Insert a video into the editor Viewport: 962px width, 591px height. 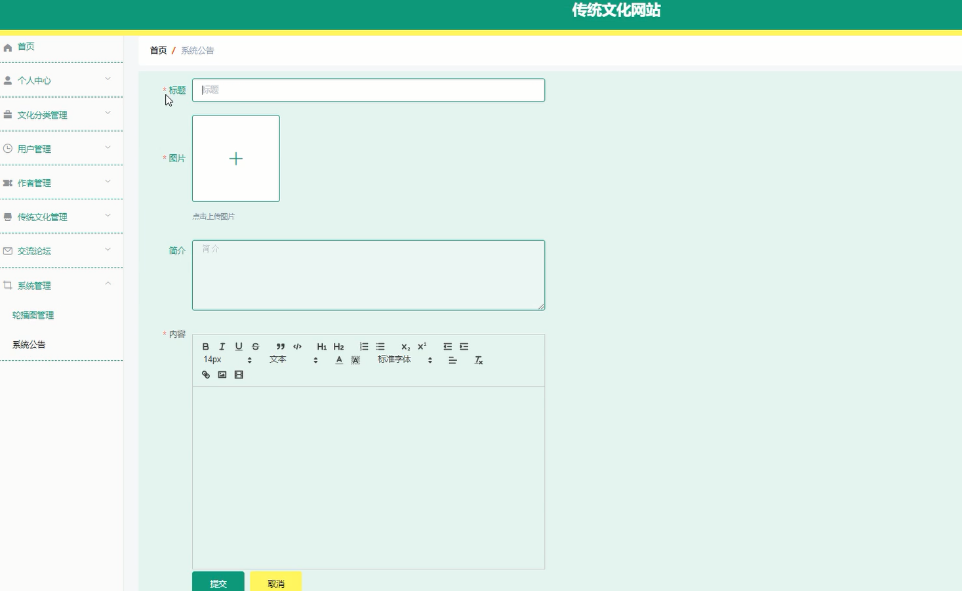click(239, 375)
